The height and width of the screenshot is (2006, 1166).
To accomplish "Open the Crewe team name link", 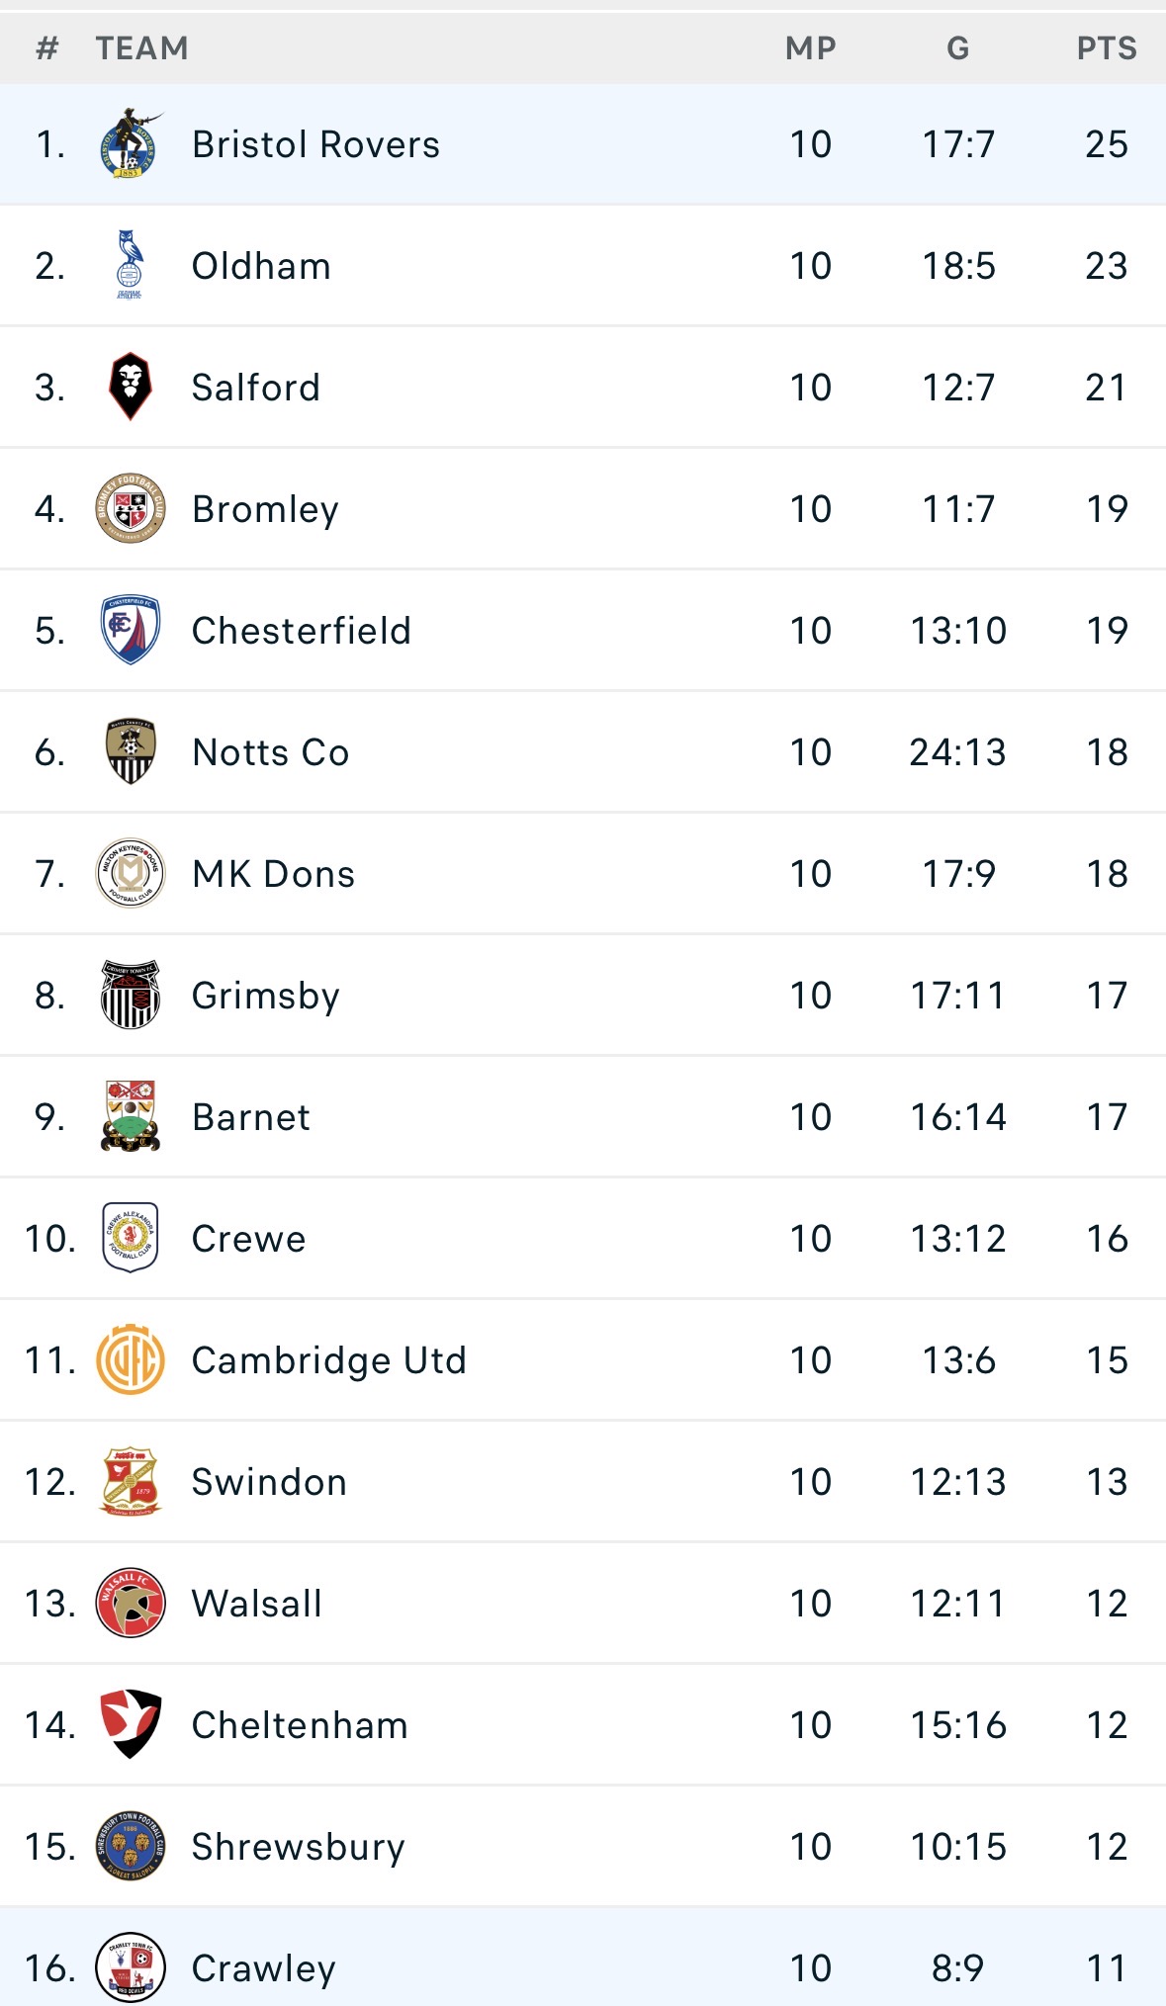I will pos(249,1239).
